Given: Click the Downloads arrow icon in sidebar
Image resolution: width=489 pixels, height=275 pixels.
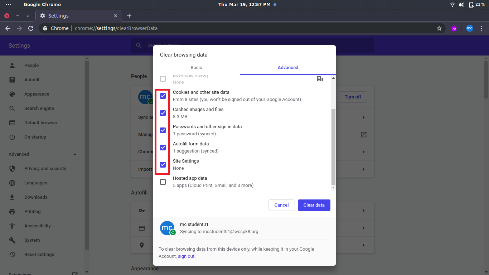Looking at the screenshot, I should point(12,197).
